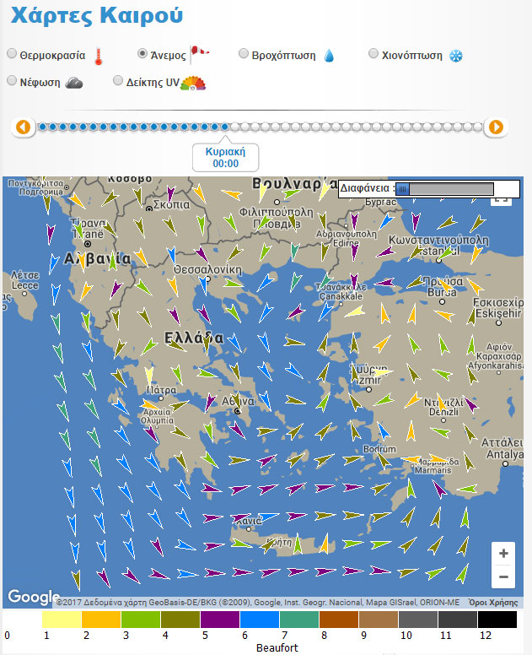Click the Lecce label on map
Screen dimensions: 532x655
24,285
